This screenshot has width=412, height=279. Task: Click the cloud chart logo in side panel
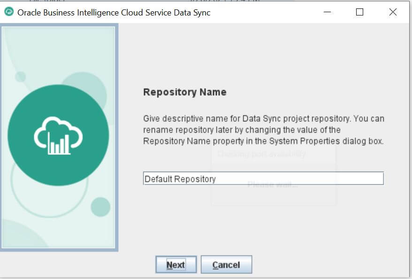[58, 135]
